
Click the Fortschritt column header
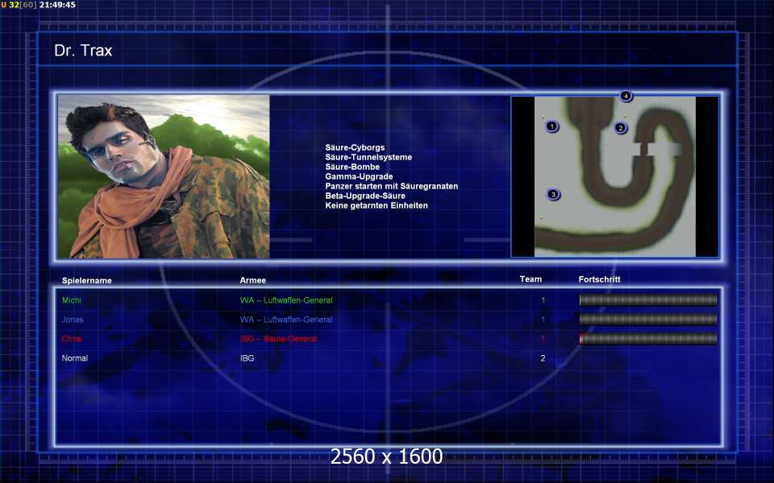tap(600, 279)
